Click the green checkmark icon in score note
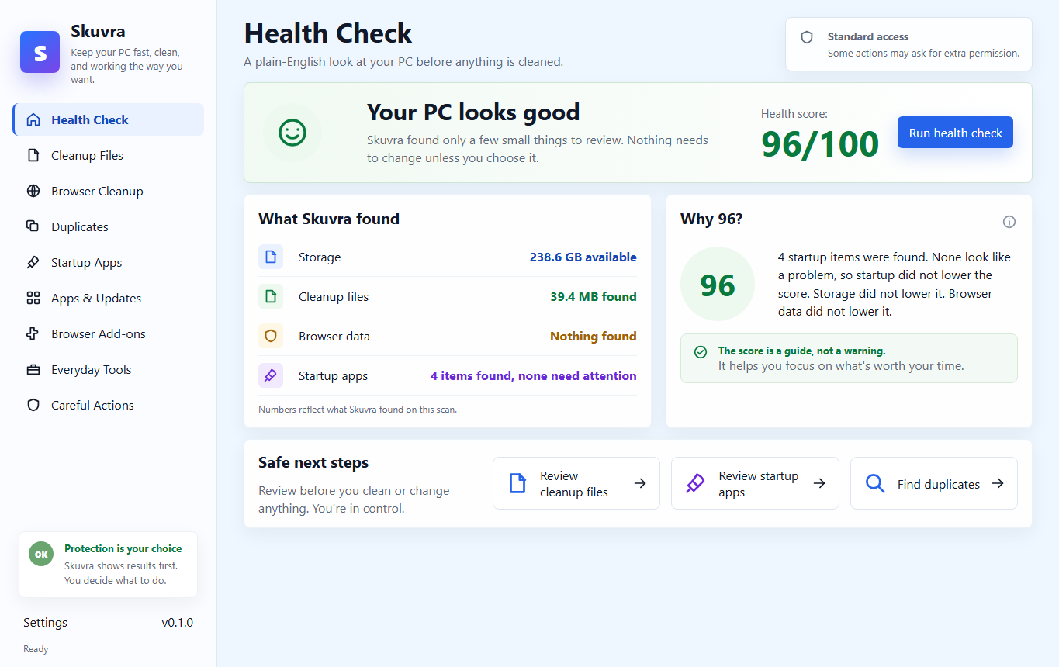The width and height of the screenshot is (1059, 667). (x=701, y=352)
